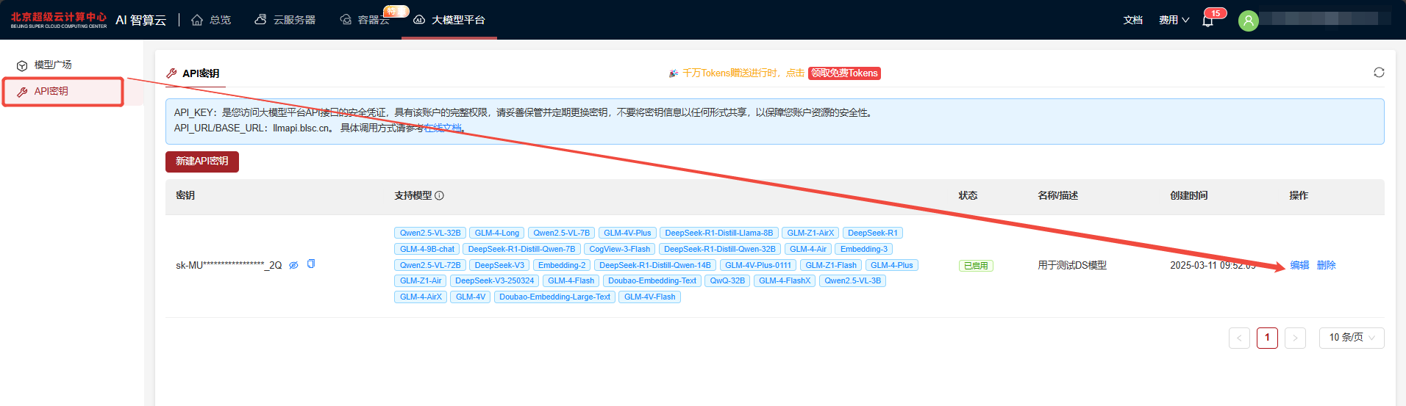Click the GLM-4V-Flash model tag
Viewport: 1406px width, 406px height.
(x=649, y=297)
